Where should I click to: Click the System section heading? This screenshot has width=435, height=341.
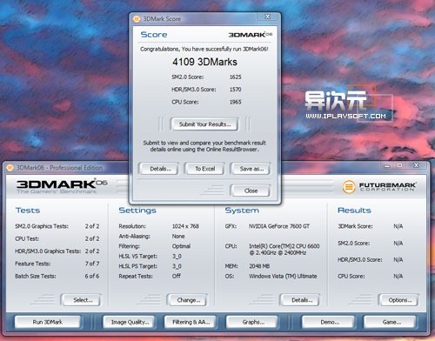[242, 211]
